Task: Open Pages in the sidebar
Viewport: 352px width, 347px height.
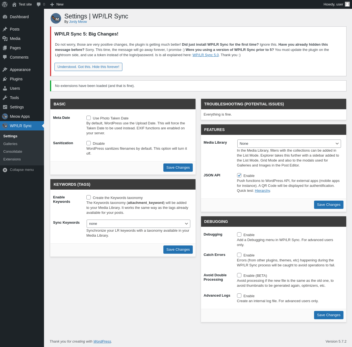Action: (22, 48)
